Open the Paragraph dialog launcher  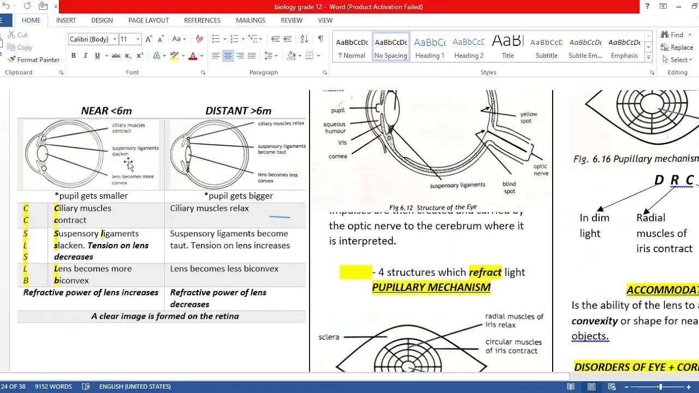(x=324, y=73)
